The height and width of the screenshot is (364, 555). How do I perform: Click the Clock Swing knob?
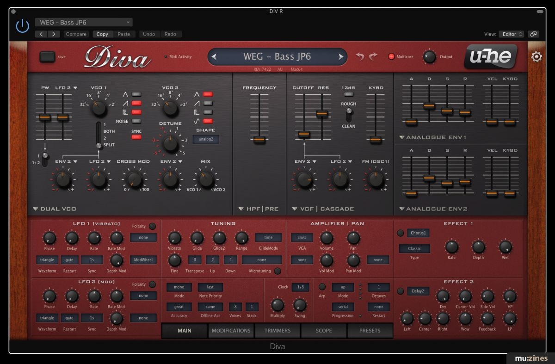point(300,305)
